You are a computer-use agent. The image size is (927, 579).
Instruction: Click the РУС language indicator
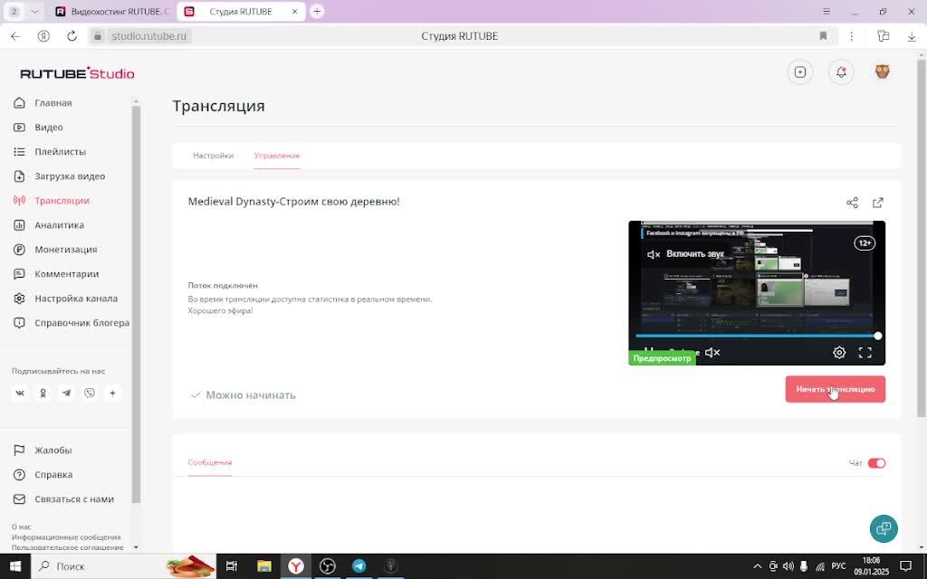pyautogui.click(x=838, y=566)
